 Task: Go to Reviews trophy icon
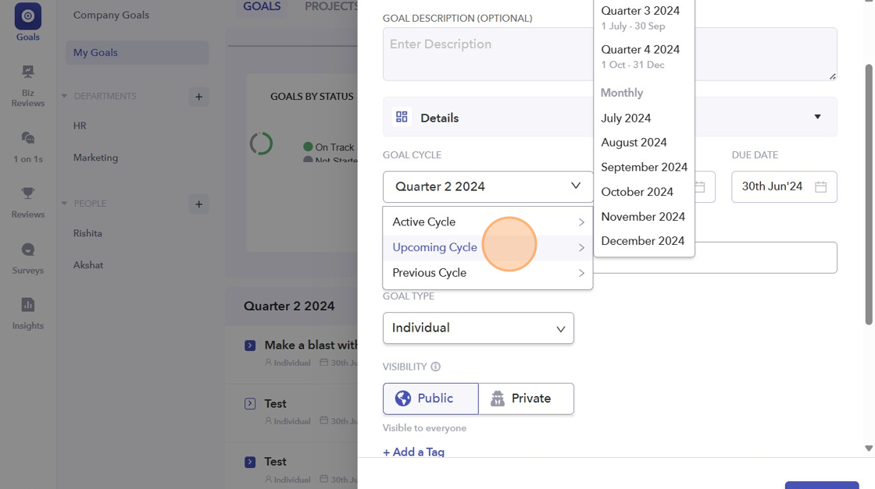pyautogui.click(x=28, y=193)
